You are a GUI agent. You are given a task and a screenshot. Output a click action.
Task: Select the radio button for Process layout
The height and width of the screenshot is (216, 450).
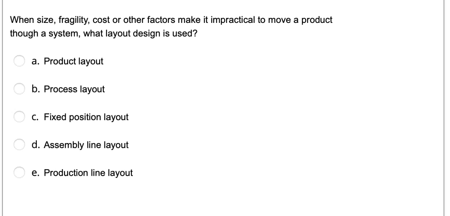(19, 89)
